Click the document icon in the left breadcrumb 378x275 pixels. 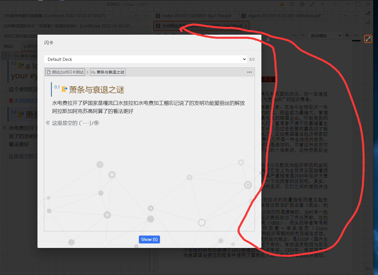(5, 56)
